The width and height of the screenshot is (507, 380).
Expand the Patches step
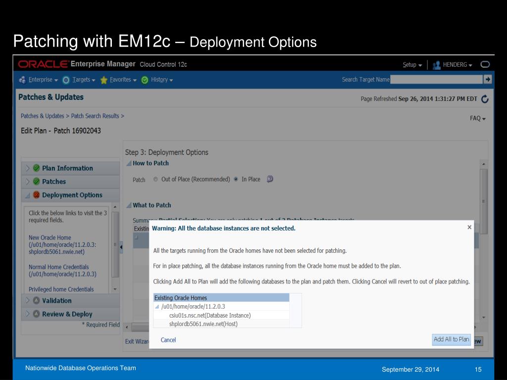point(28,182)
